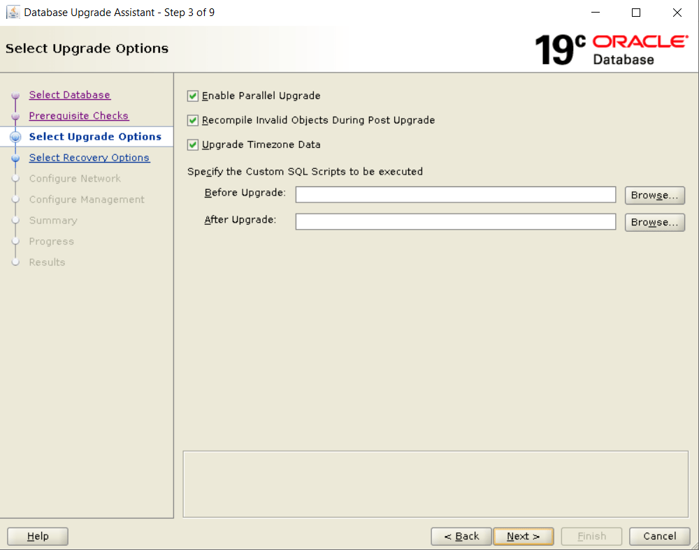Browse for the After Upgrade SQL script
The image size is (699, 550).
click(654, 223)
